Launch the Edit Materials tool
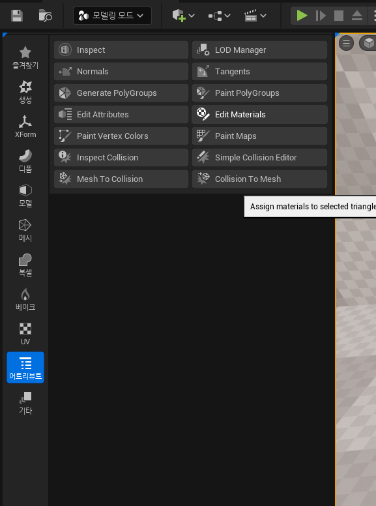This screenshot has height=506, width=376. (259, 115)
